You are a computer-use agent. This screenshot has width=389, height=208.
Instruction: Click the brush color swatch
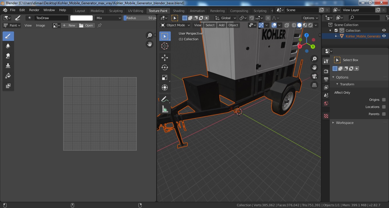[x=82, y=18]
